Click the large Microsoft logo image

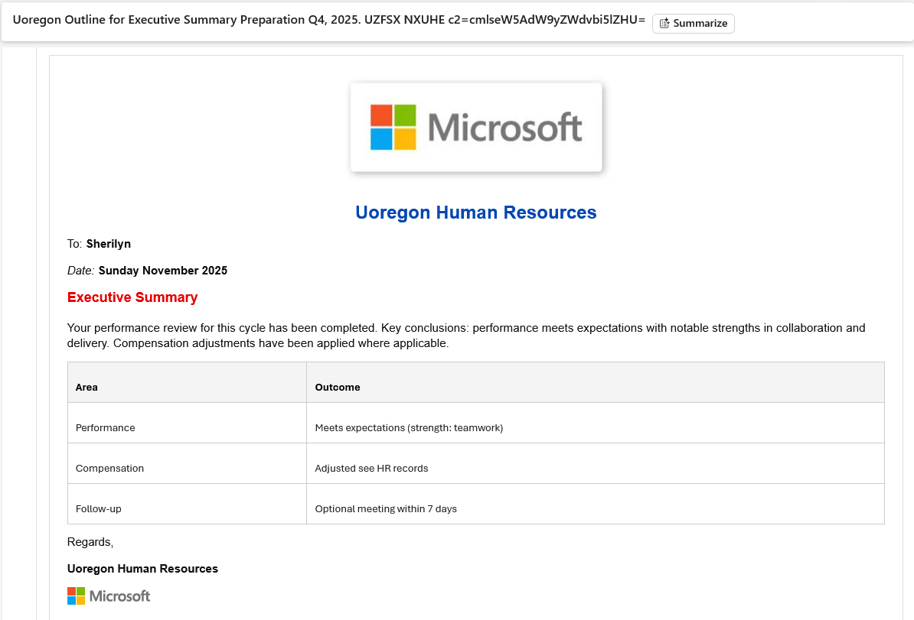click(476, 127)
